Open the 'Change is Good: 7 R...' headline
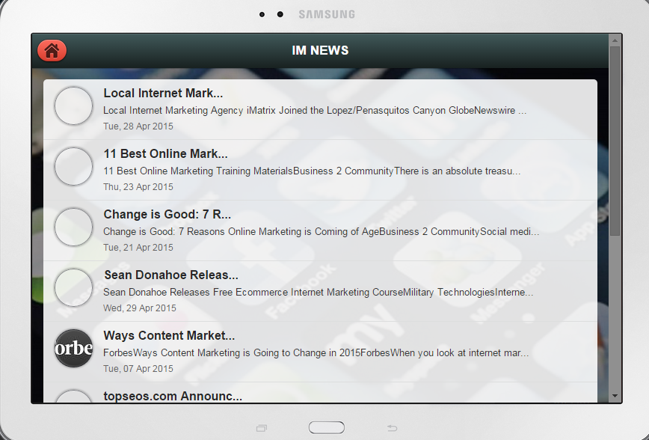649x440 pixels. [167, 214]
